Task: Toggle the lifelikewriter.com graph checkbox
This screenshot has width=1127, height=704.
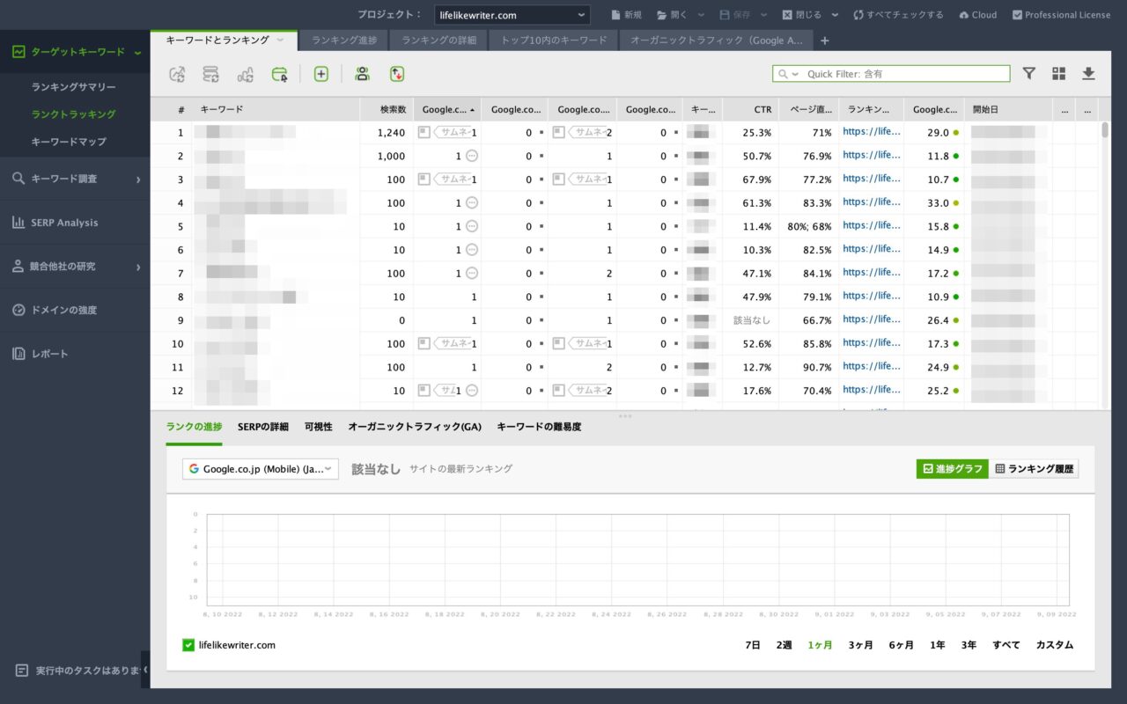Action: tap(188, 645)
